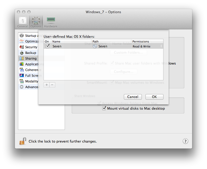Click the Advanced gear icon in sidebar
Screen dimensions: 207x169
[22, 87]
